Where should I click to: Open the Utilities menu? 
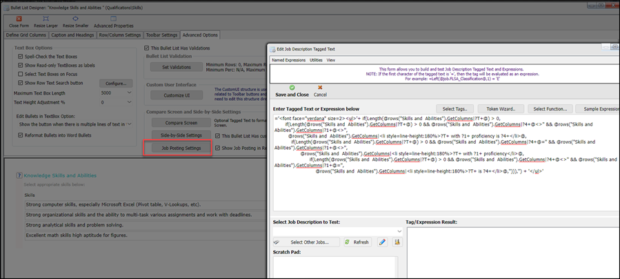(x=316, y=60)
